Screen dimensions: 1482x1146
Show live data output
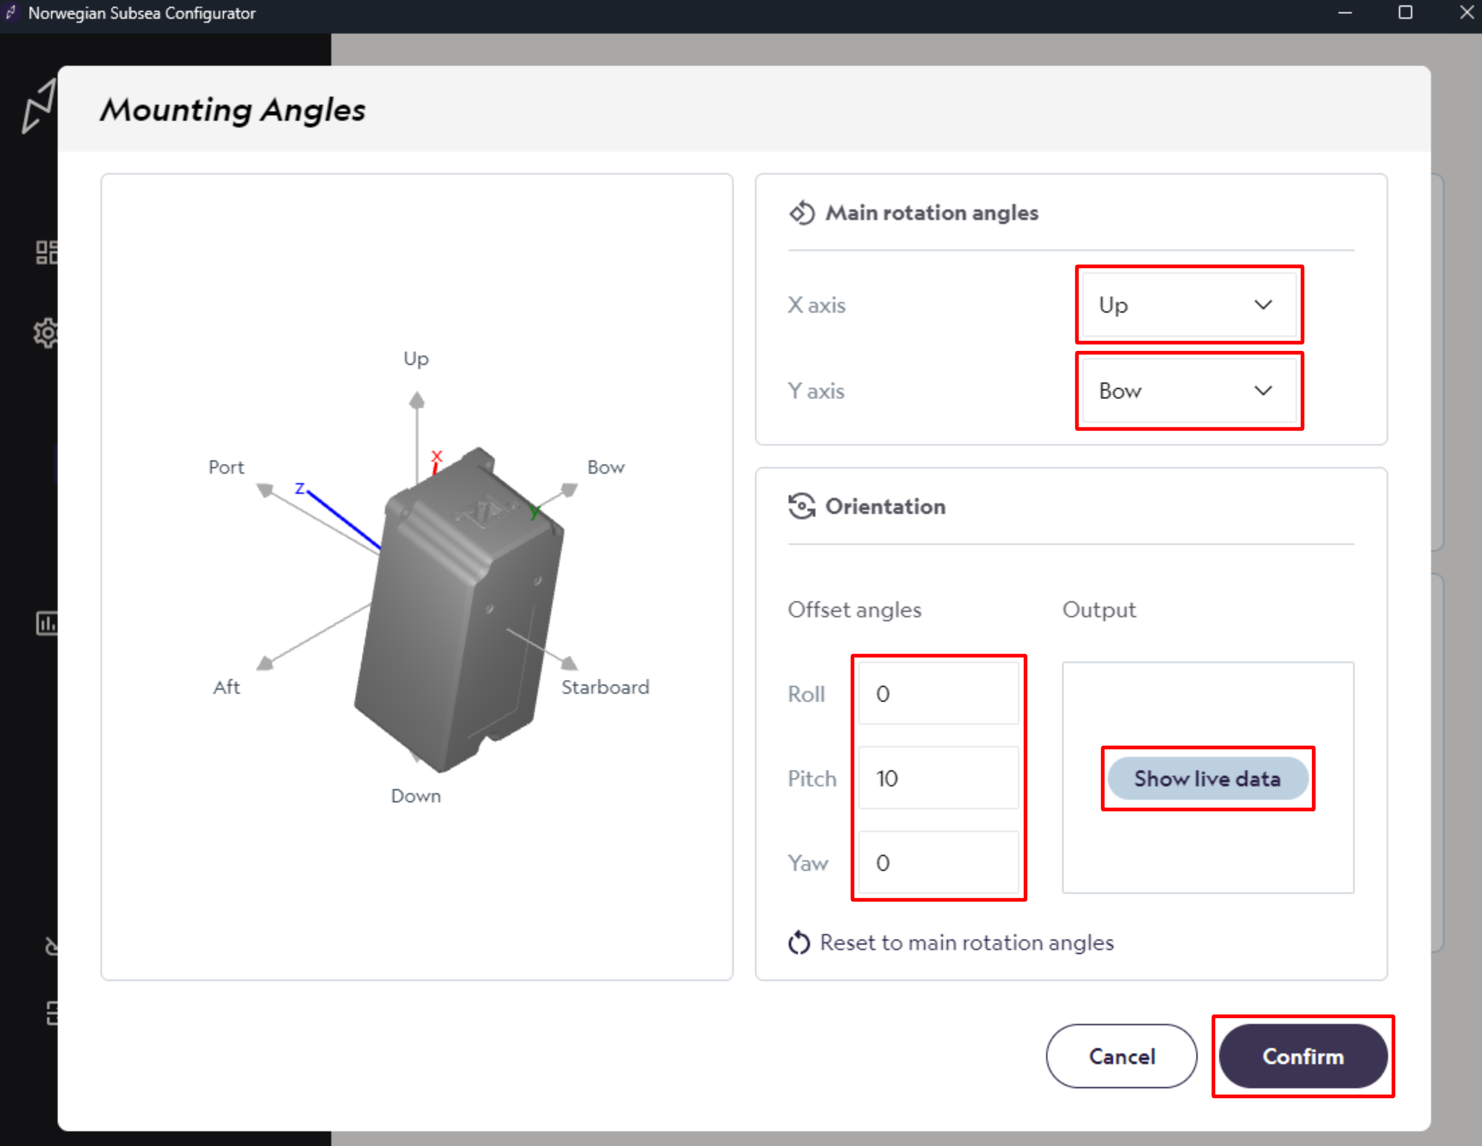[x=1208, y=778]
